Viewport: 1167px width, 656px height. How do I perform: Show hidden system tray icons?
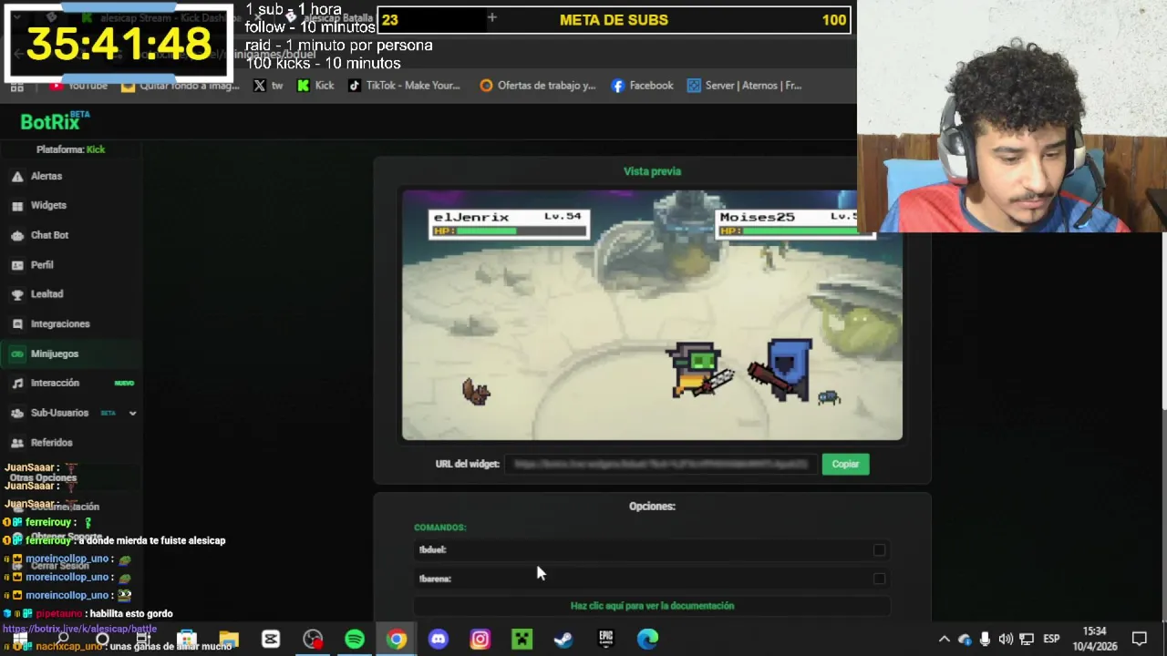click(x=945, y=640)
